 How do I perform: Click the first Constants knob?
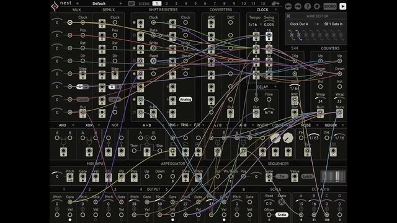pyautogui.click(x=275, y=138)
